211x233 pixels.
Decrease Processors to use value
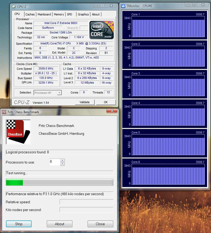point(62,164)
